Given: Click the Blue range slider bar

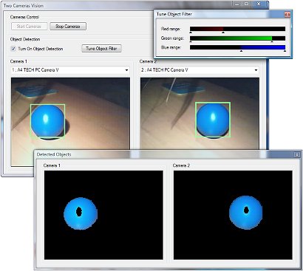Looking at the screenshot, I should (237, 47).
